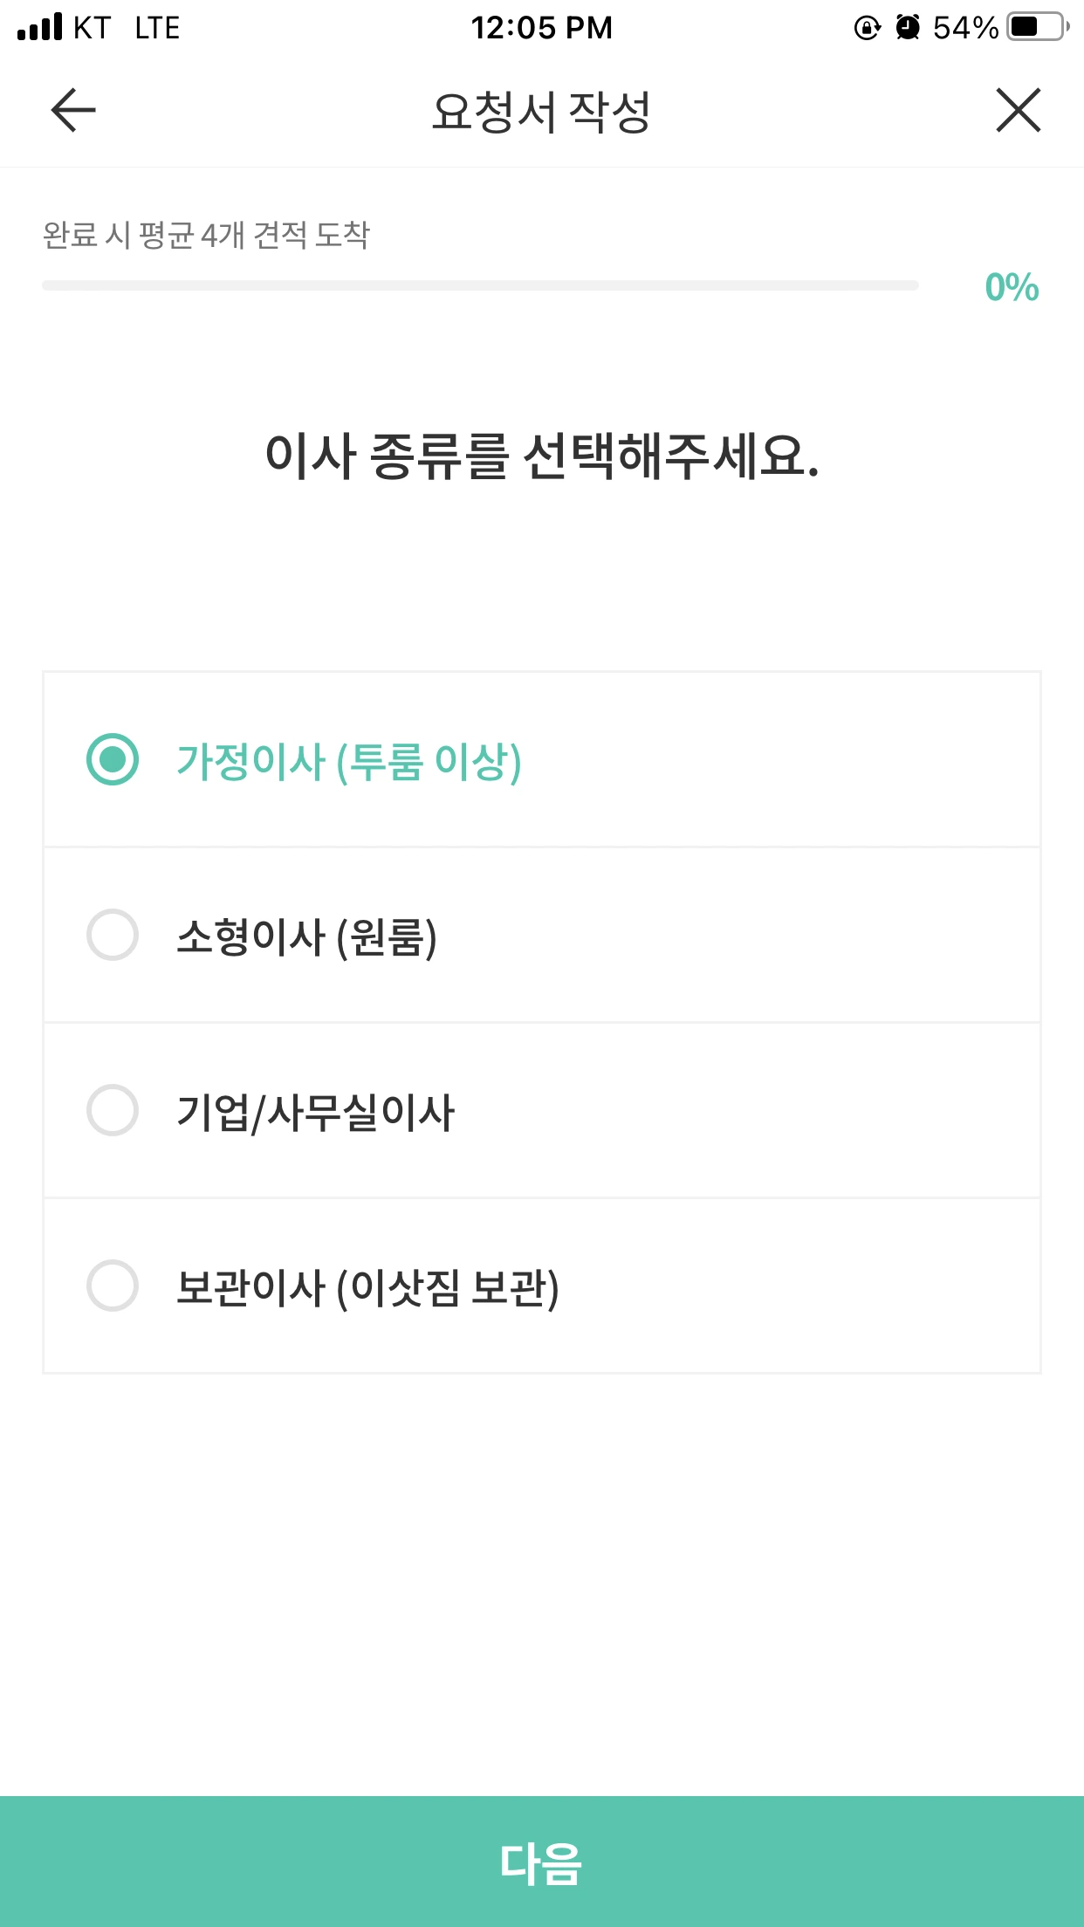Tap the 소형이사 (원룸) option text
Screen dimensions: 1084x1927
(306, 937)
